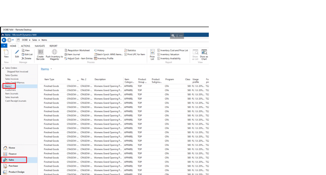The width and height of the screenshot is (326, 175).
Task: Open Customers in navigation pane
Action: [10, 90]
